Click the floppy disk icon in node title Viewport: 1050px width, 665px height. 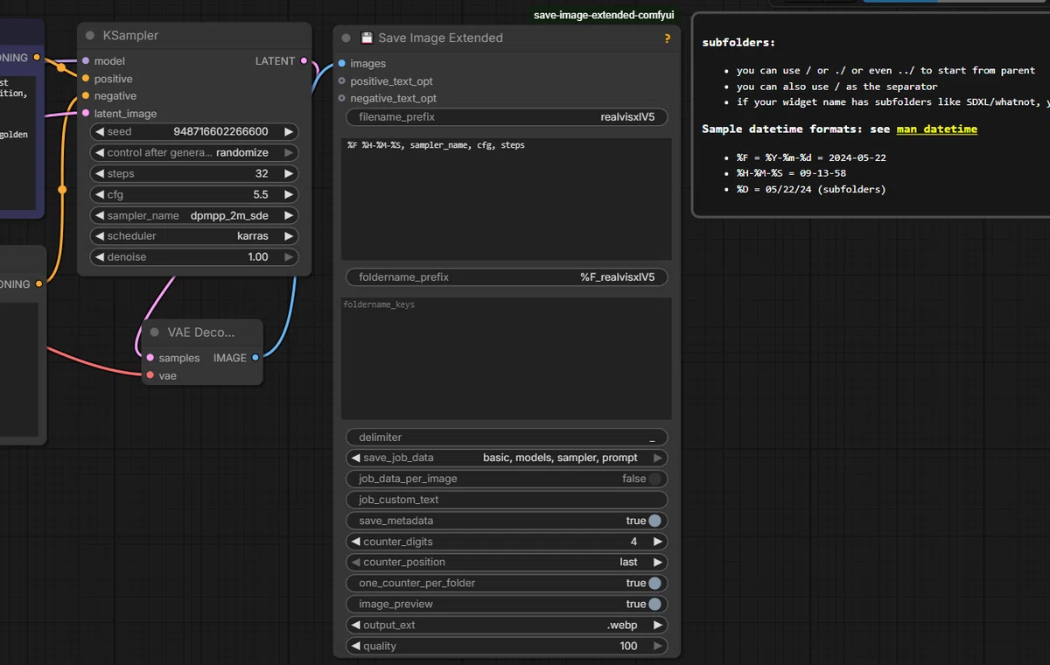coord(367,38)
